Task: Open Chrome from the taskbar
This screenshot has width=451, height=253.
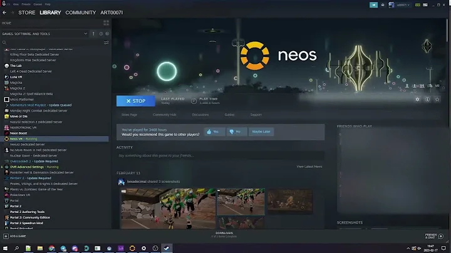Action: click(x=51, y=248)
